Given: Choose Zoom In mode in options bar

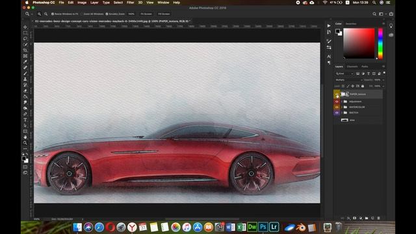Looking at the screenshot, I should pos(39,14).
